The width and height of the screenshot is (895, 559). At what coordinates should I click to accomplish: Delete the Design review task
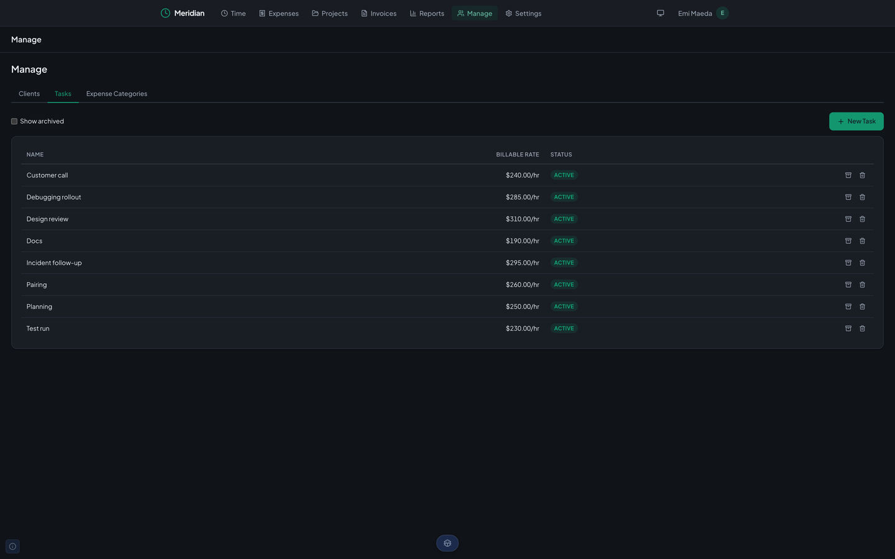862,219
